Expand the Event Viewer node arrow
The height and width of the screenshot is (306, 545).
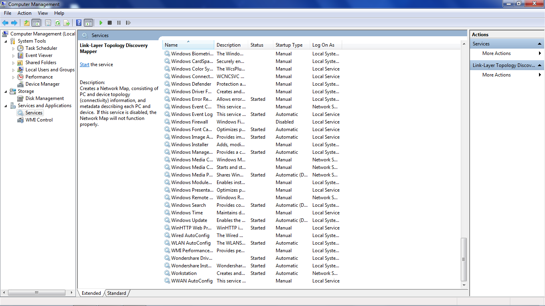(x=13, y=55)
